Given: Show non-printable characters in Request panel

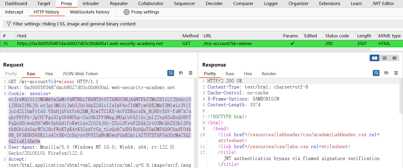Looking at the screenshot, I should (x=181, y=73).
